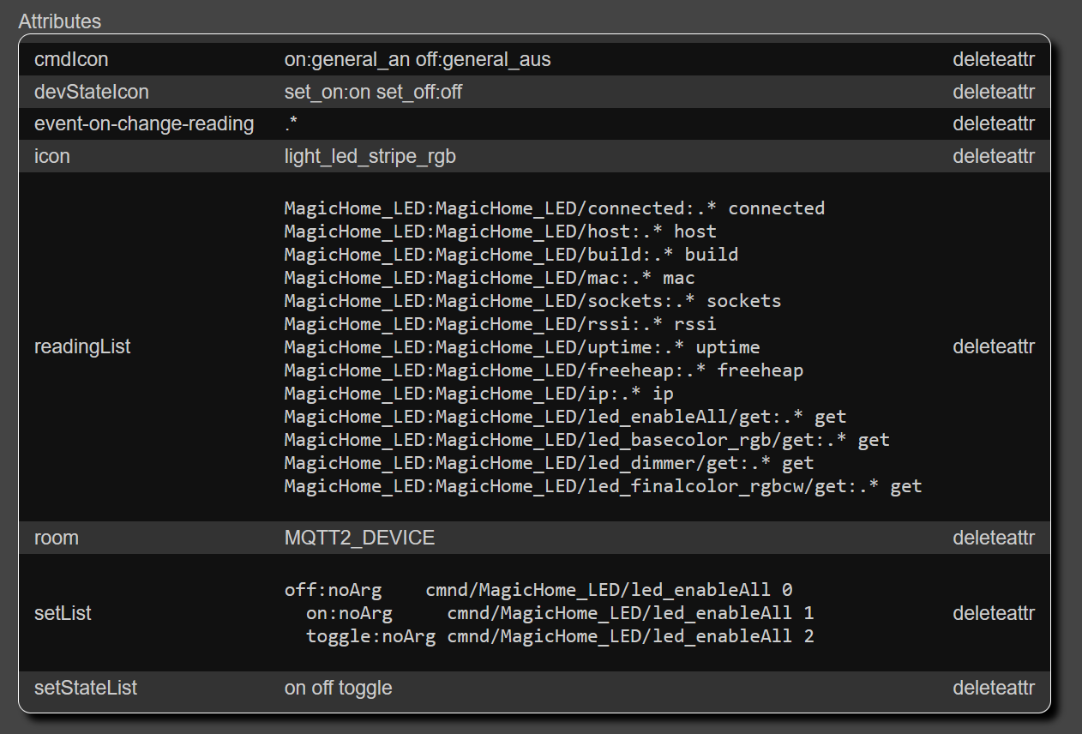Click the value set_on:on set_off:off
This screenshot has width=1082, height=734.
click(373, 92)
